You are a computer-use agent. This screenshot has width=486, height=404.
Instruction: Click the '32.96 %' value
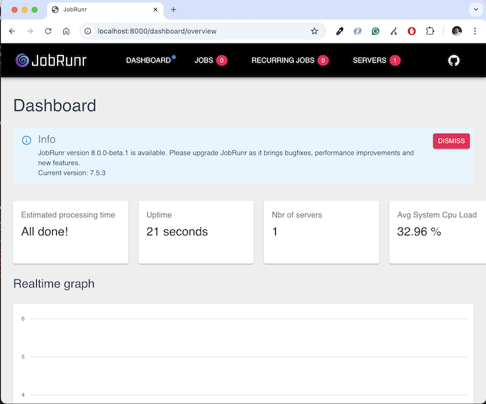419,232
